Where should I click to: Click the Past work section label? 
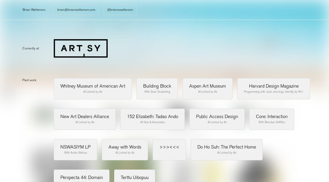(x=29, y=80)
